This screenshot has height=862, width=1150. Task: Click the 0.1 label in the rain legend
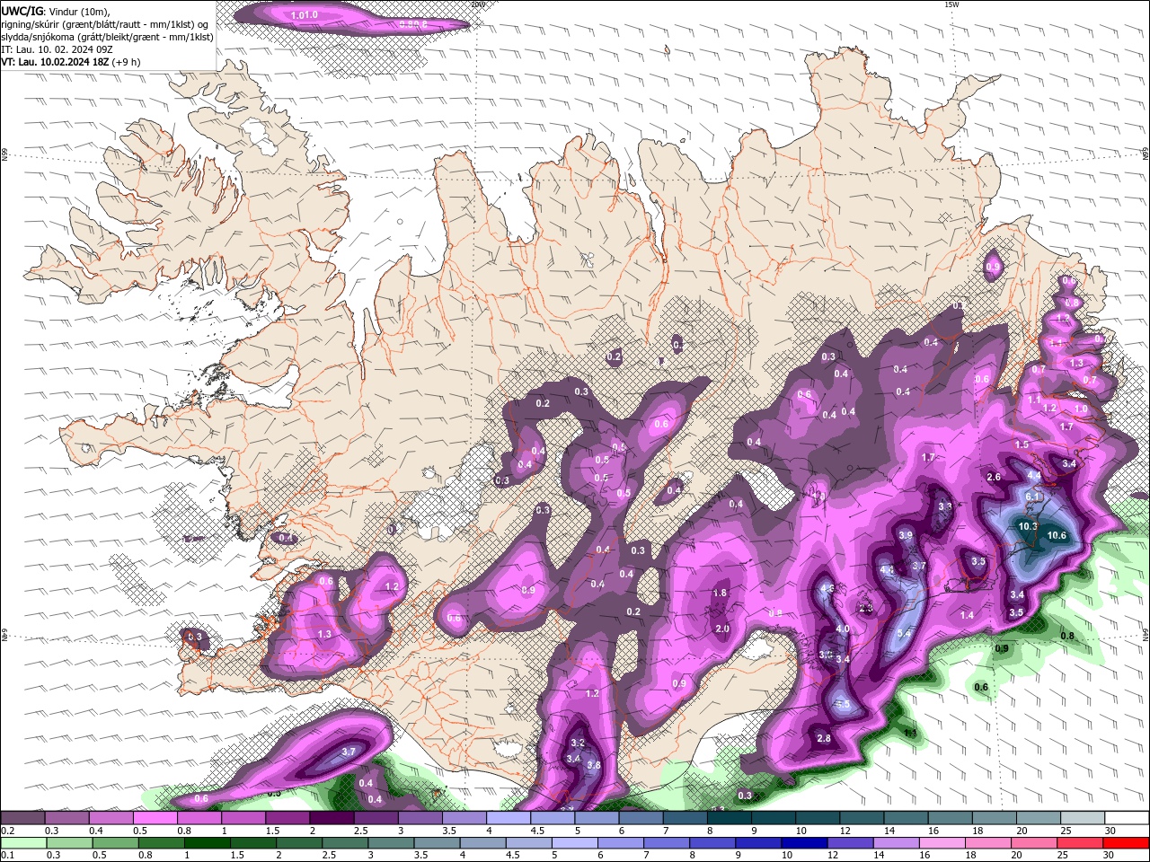click(x=8, y=855)
